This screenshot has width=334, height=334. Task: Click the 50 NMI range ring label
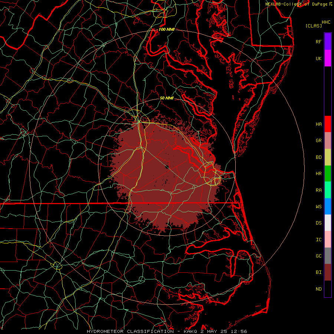point(167,98)
